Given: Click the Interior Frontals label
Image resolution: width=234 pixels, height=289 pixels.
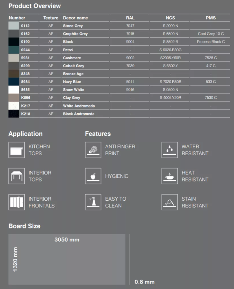Looking at the screenshot, I should point(42,202).
